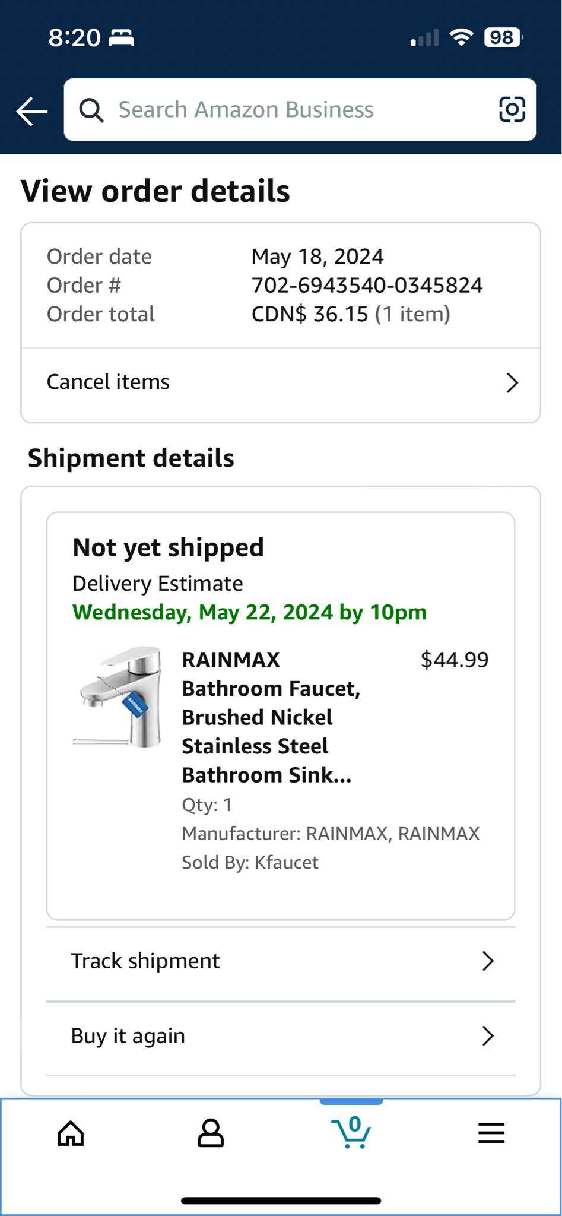Tap the back arrow icon
The width and height of the screenshot is (562, 1216).
(x=32, y=110)
